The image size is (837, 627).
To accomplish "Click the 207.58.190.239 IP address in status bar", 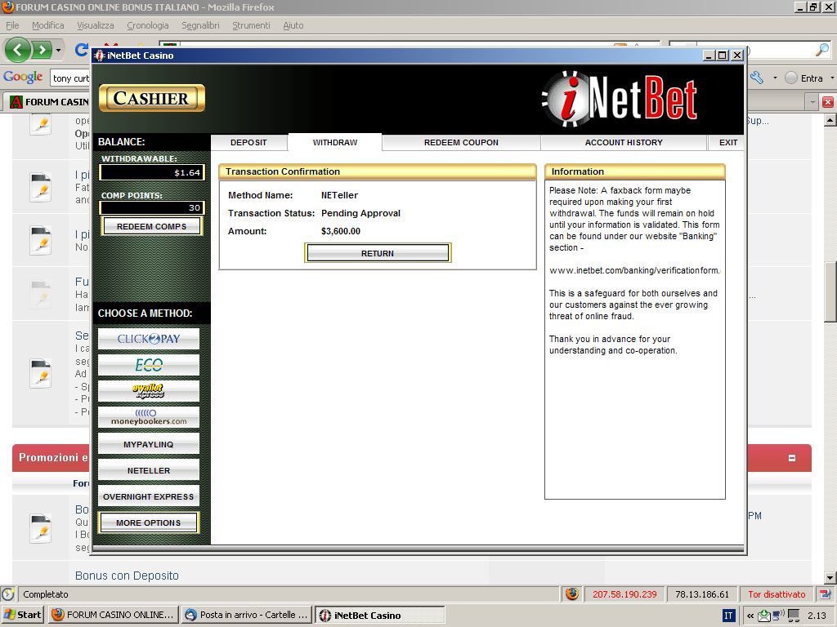I will tap(624, 594).
